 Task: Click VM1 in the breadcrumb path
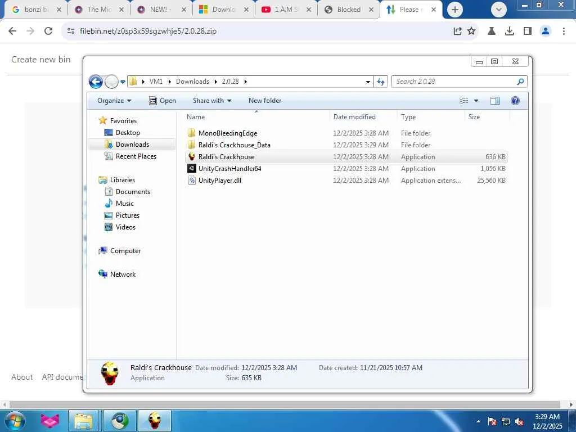156,82
